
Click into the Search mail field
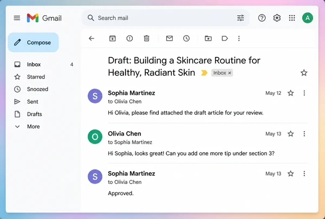click(165, 18)
